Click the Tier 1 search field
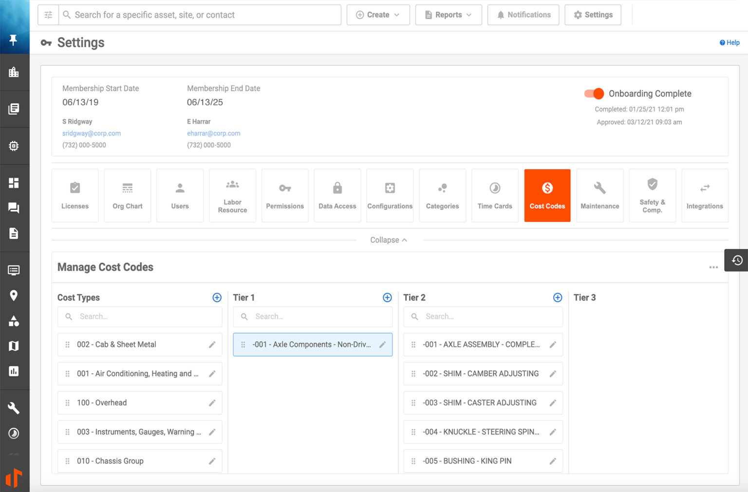Screen dimensions: 748x492 [x=319, y=317]
